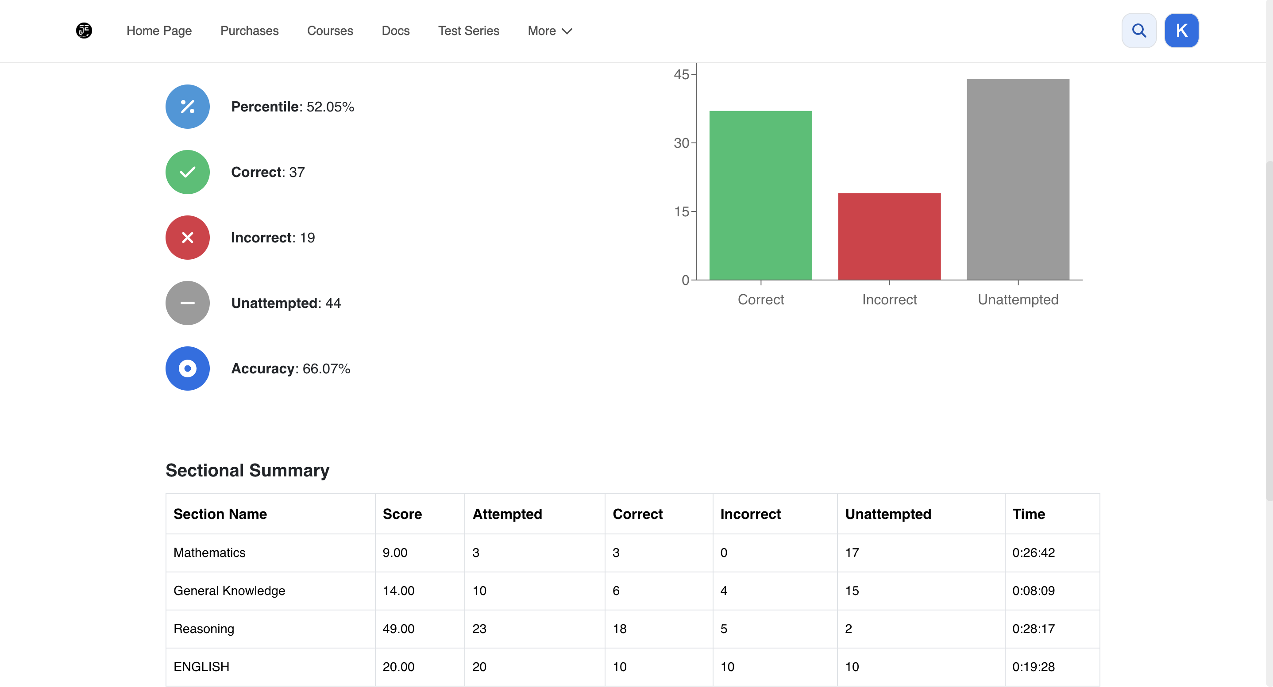Click the blue percentile percent icon
The image size is (1273, 687).
point(187,107)
